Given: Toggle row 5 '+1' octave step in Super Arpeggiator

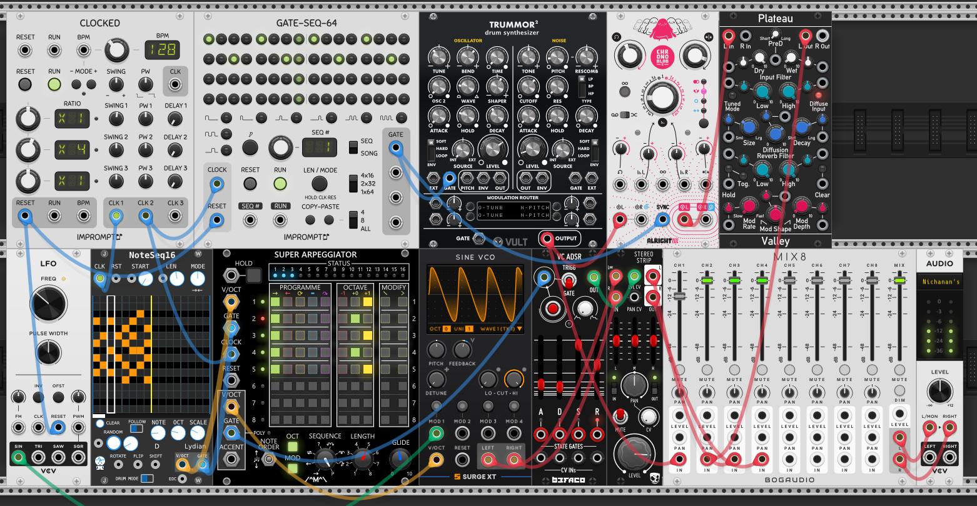Looking at the screenshot, I should [x=368, y=370].
